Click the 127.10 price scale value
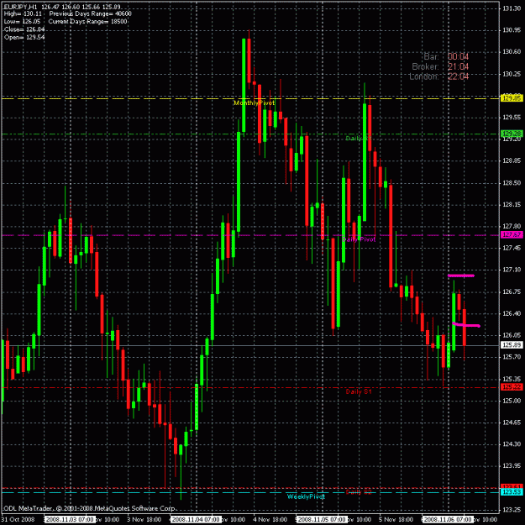The height and width of the screenshot is (525, 525). click(x=512, y=270)
